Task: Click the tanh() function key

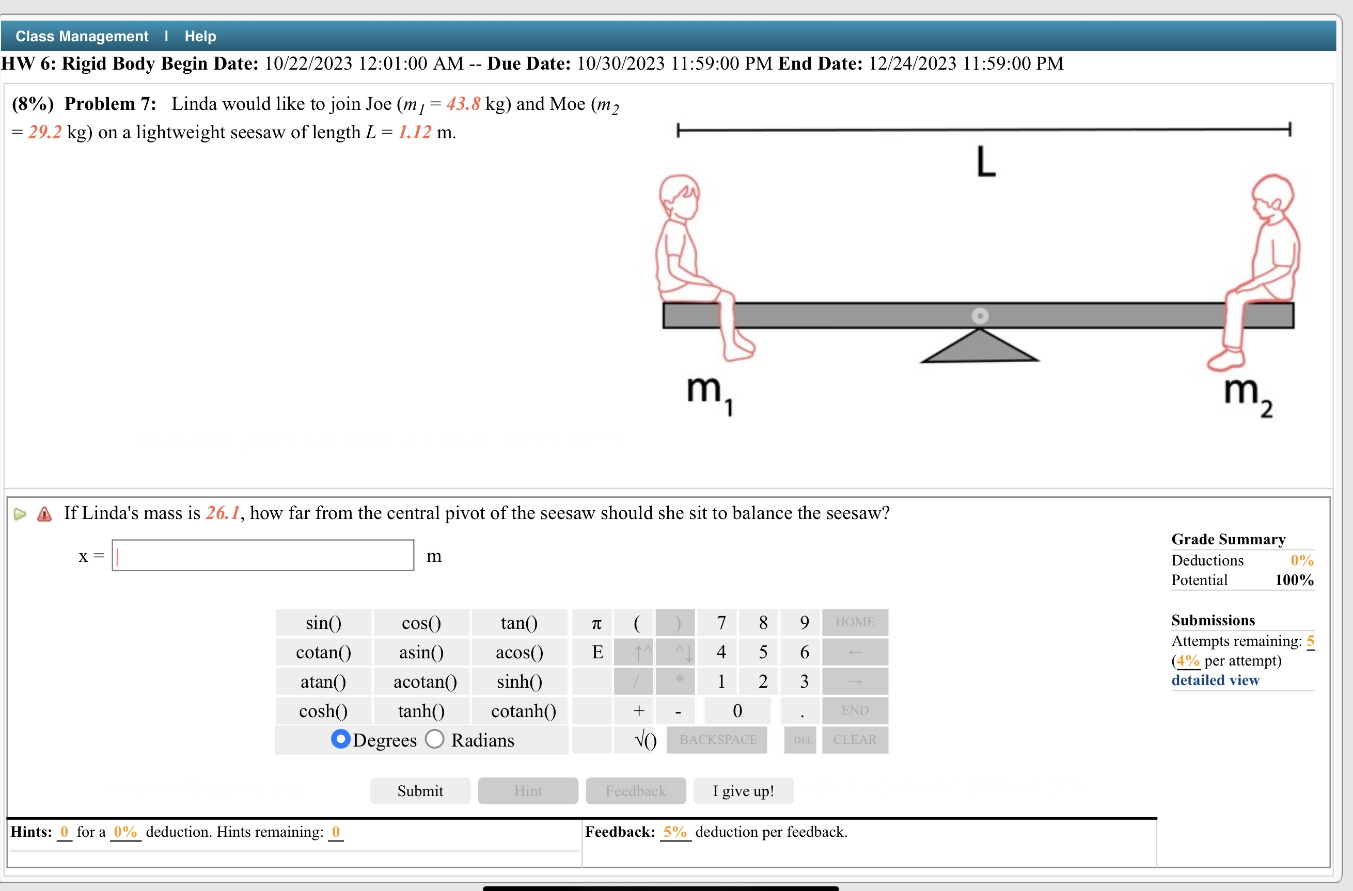Action: (421, 711)
